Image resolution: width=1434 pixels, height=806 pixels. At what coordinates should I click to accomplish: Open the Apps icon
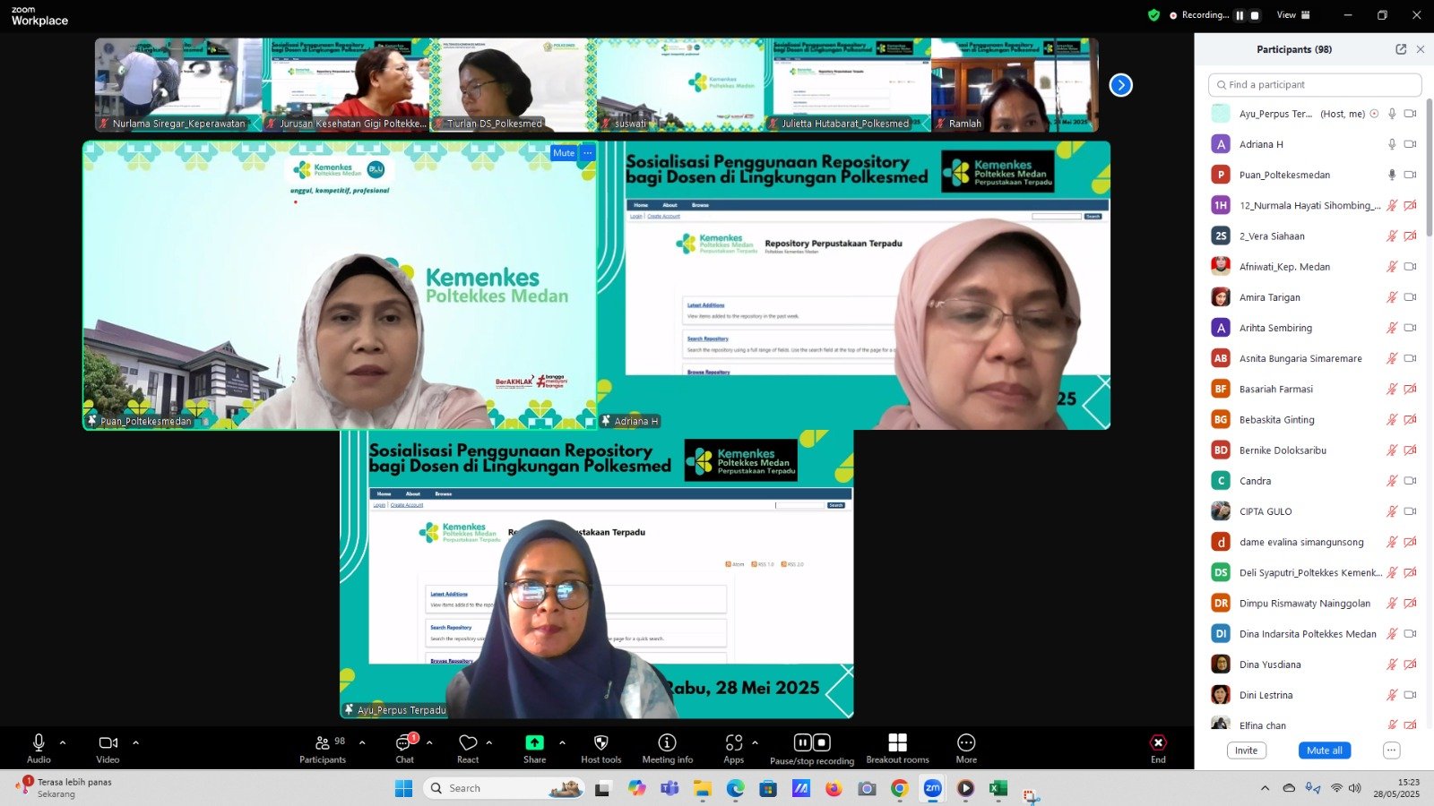734,742
